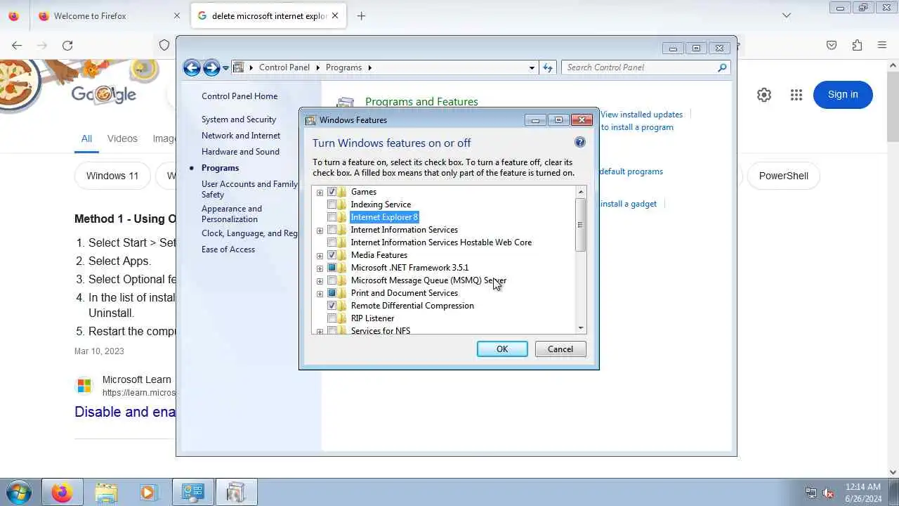Click network tray icon

[x=811, y=493]
